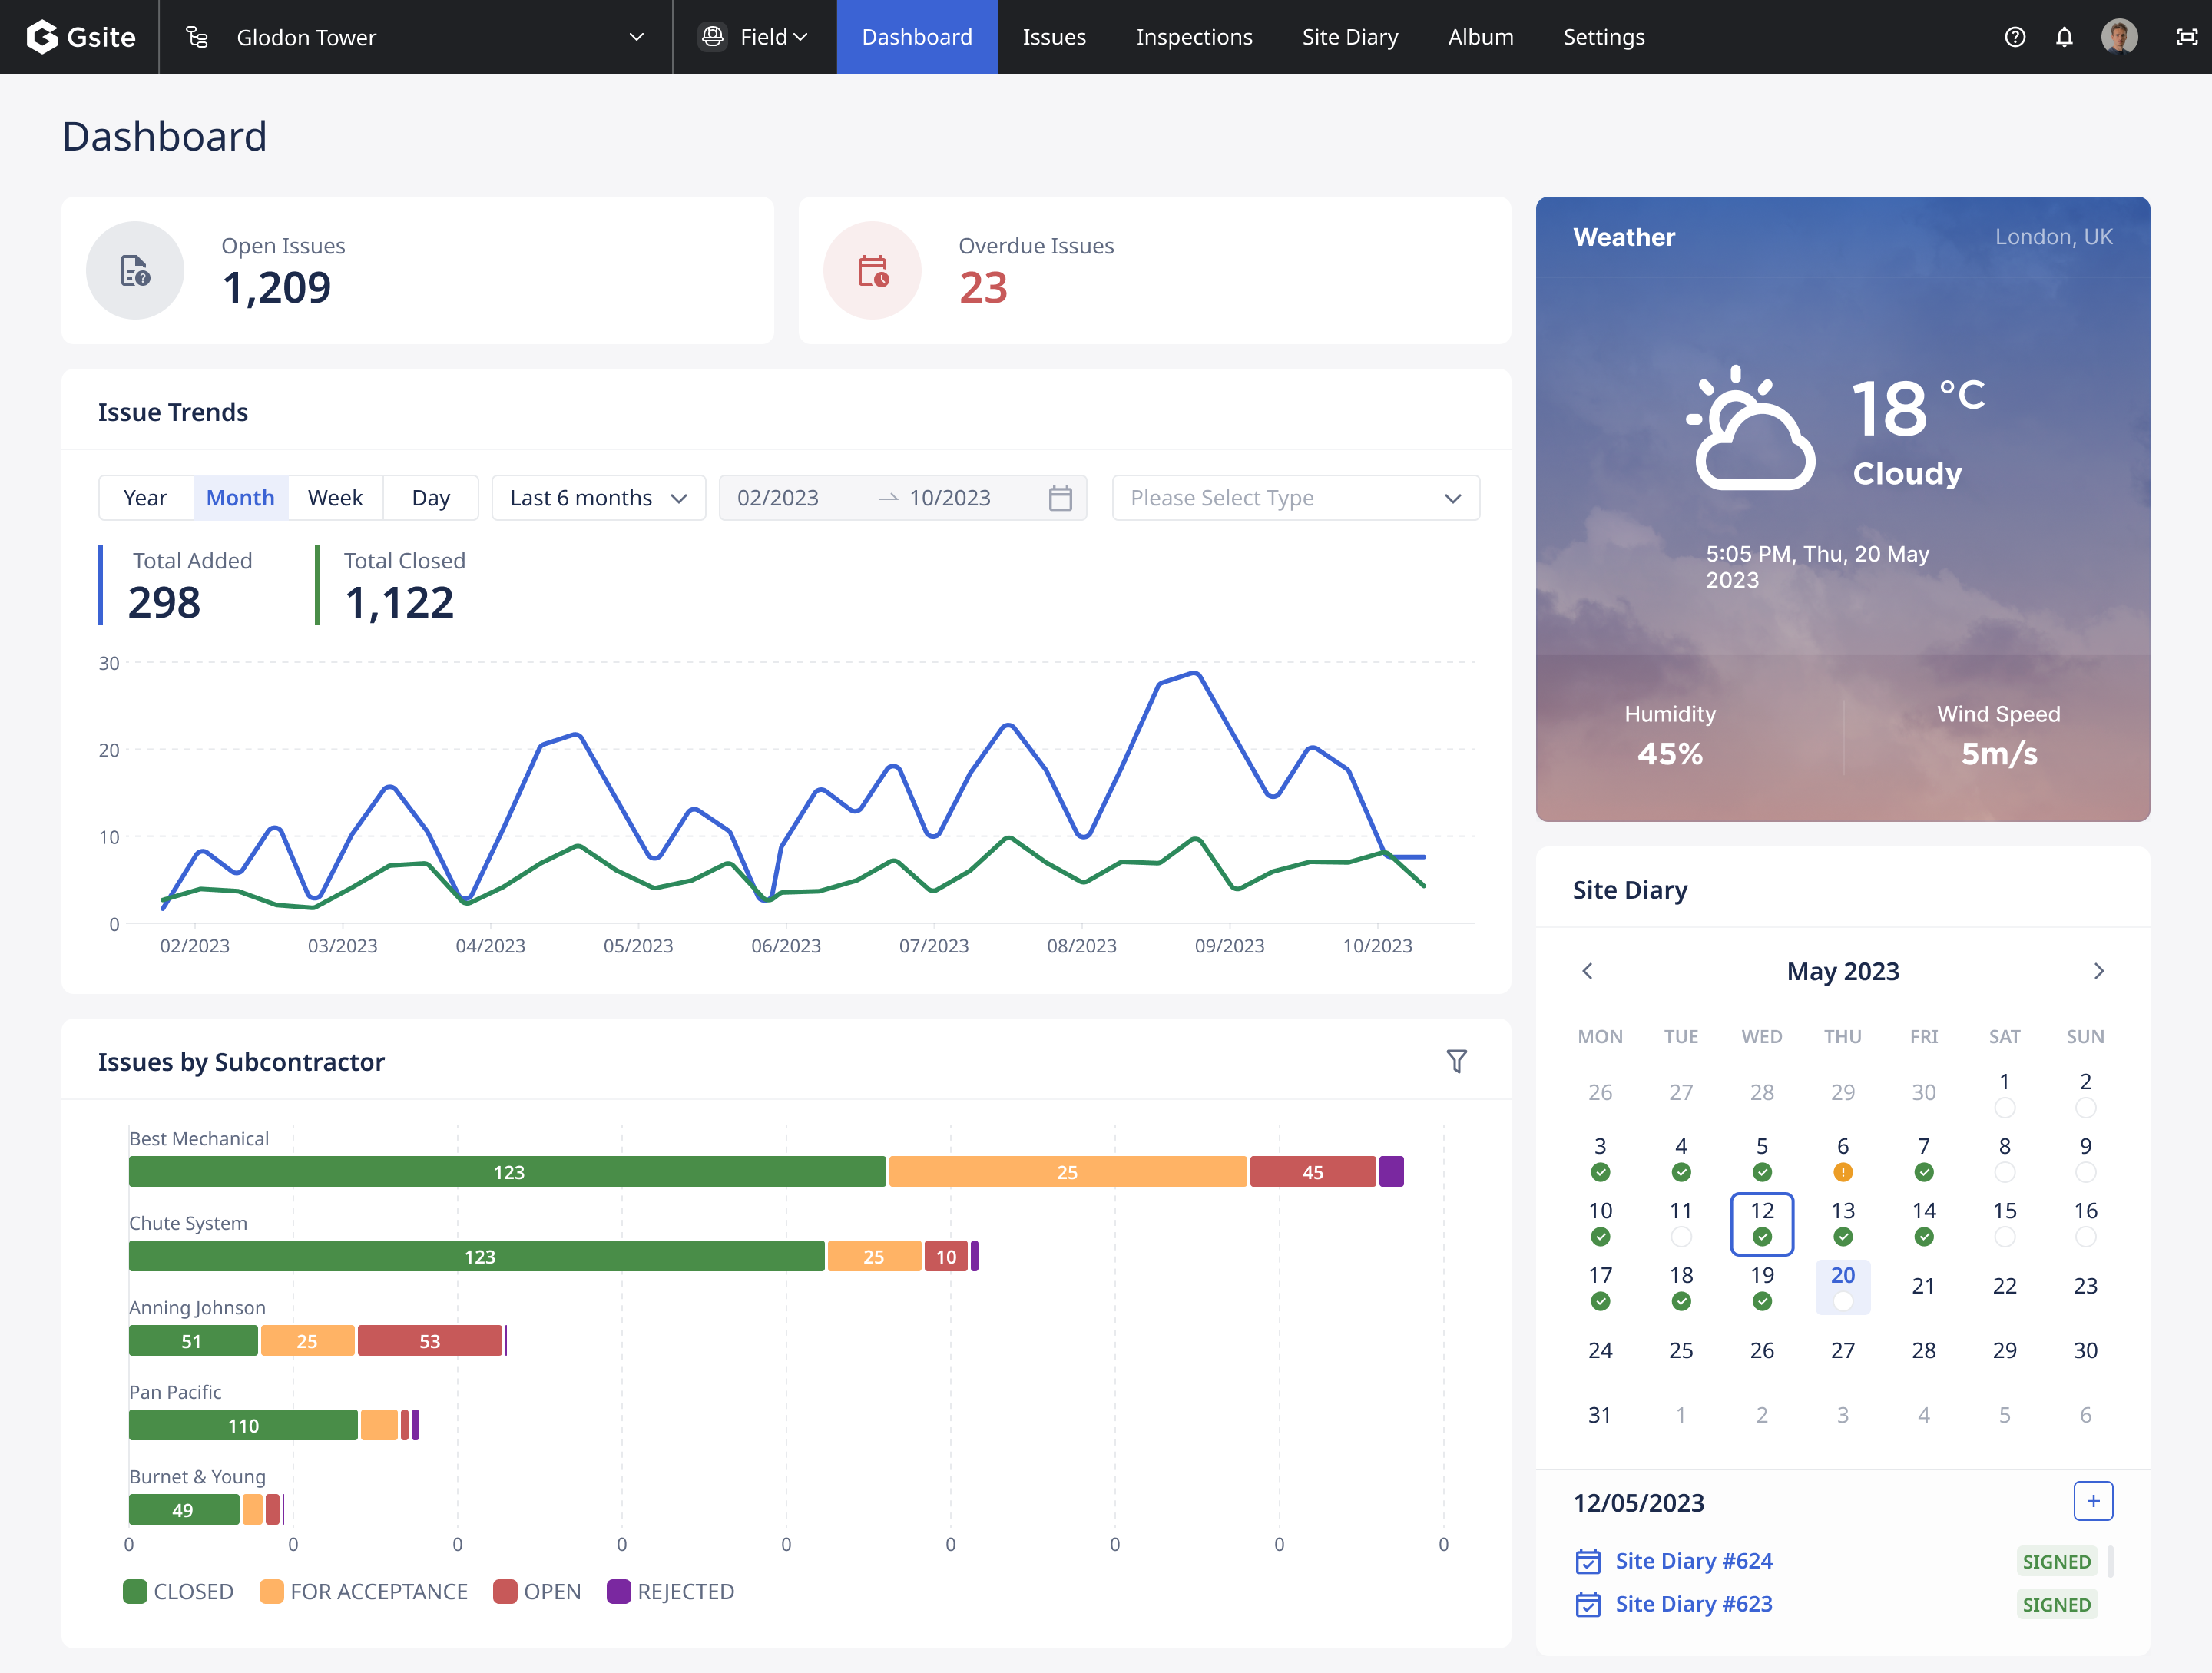Click the Gsite logo

pos(81,37)
